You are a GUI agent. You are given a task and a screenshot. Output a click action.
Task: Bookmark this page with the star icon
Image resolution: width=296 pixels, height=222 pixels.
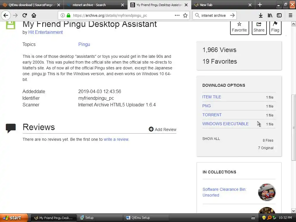185,16
